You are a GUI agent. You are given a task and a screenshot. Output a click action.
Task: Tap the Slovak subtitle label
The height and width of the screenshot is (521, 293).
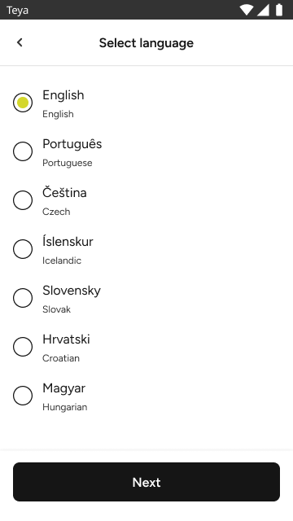[x=56, y=309]
